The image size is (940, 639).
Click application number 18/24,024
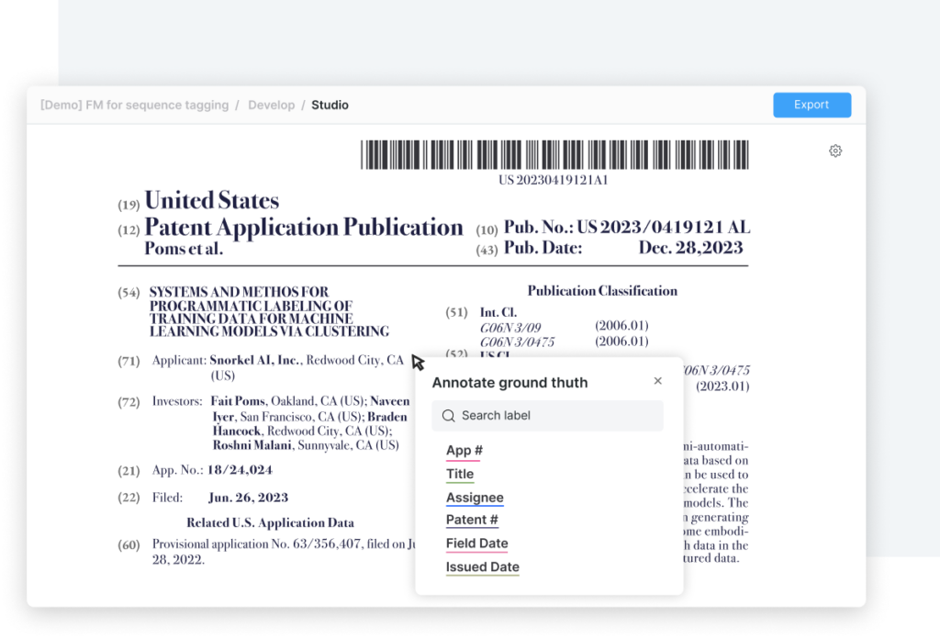(x=240, y=470)
